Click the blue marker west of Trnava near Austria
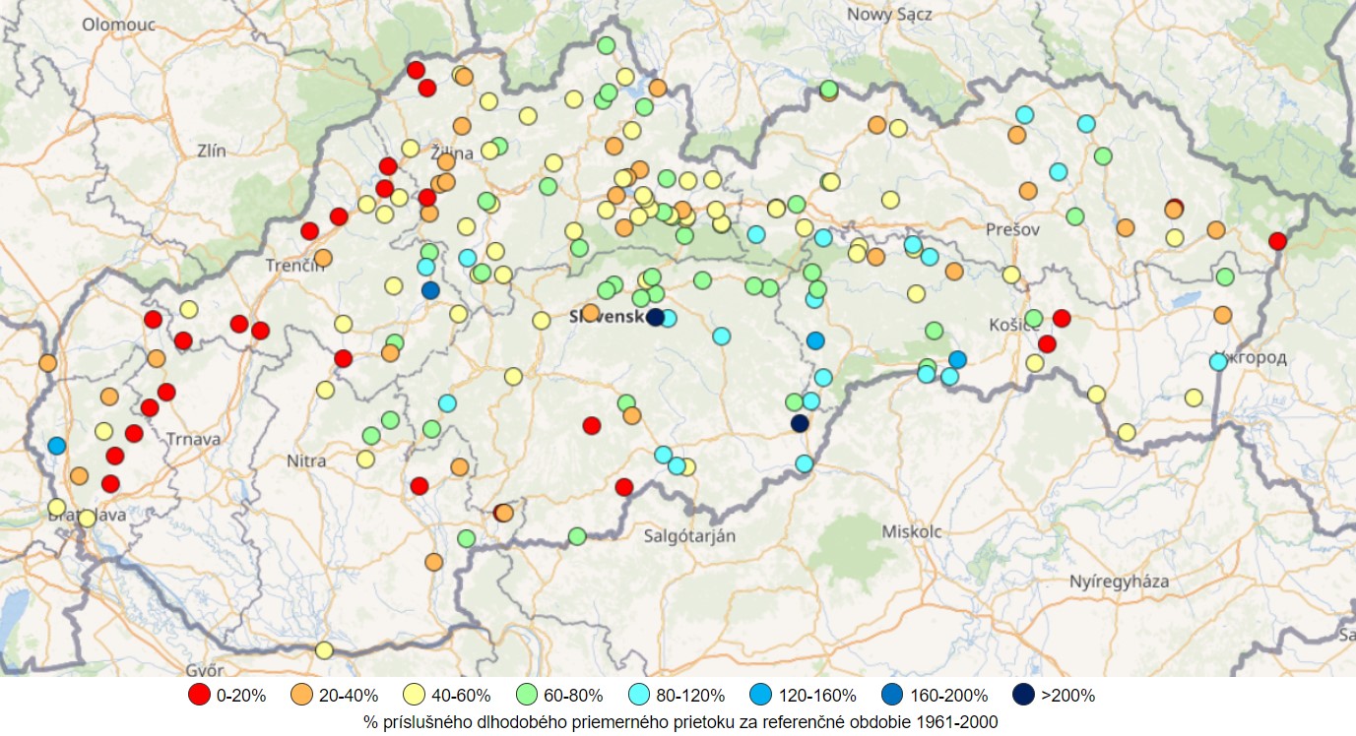Screen dimensions: 1356x736 pos(57,446)
